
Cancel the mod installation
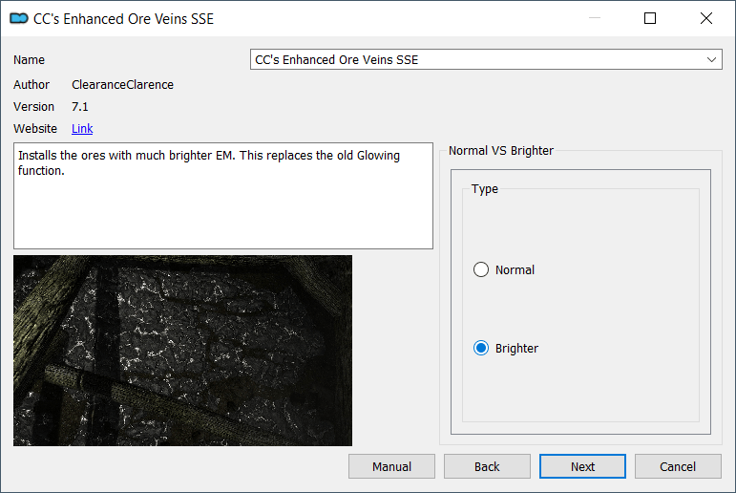tap(678, 466)
